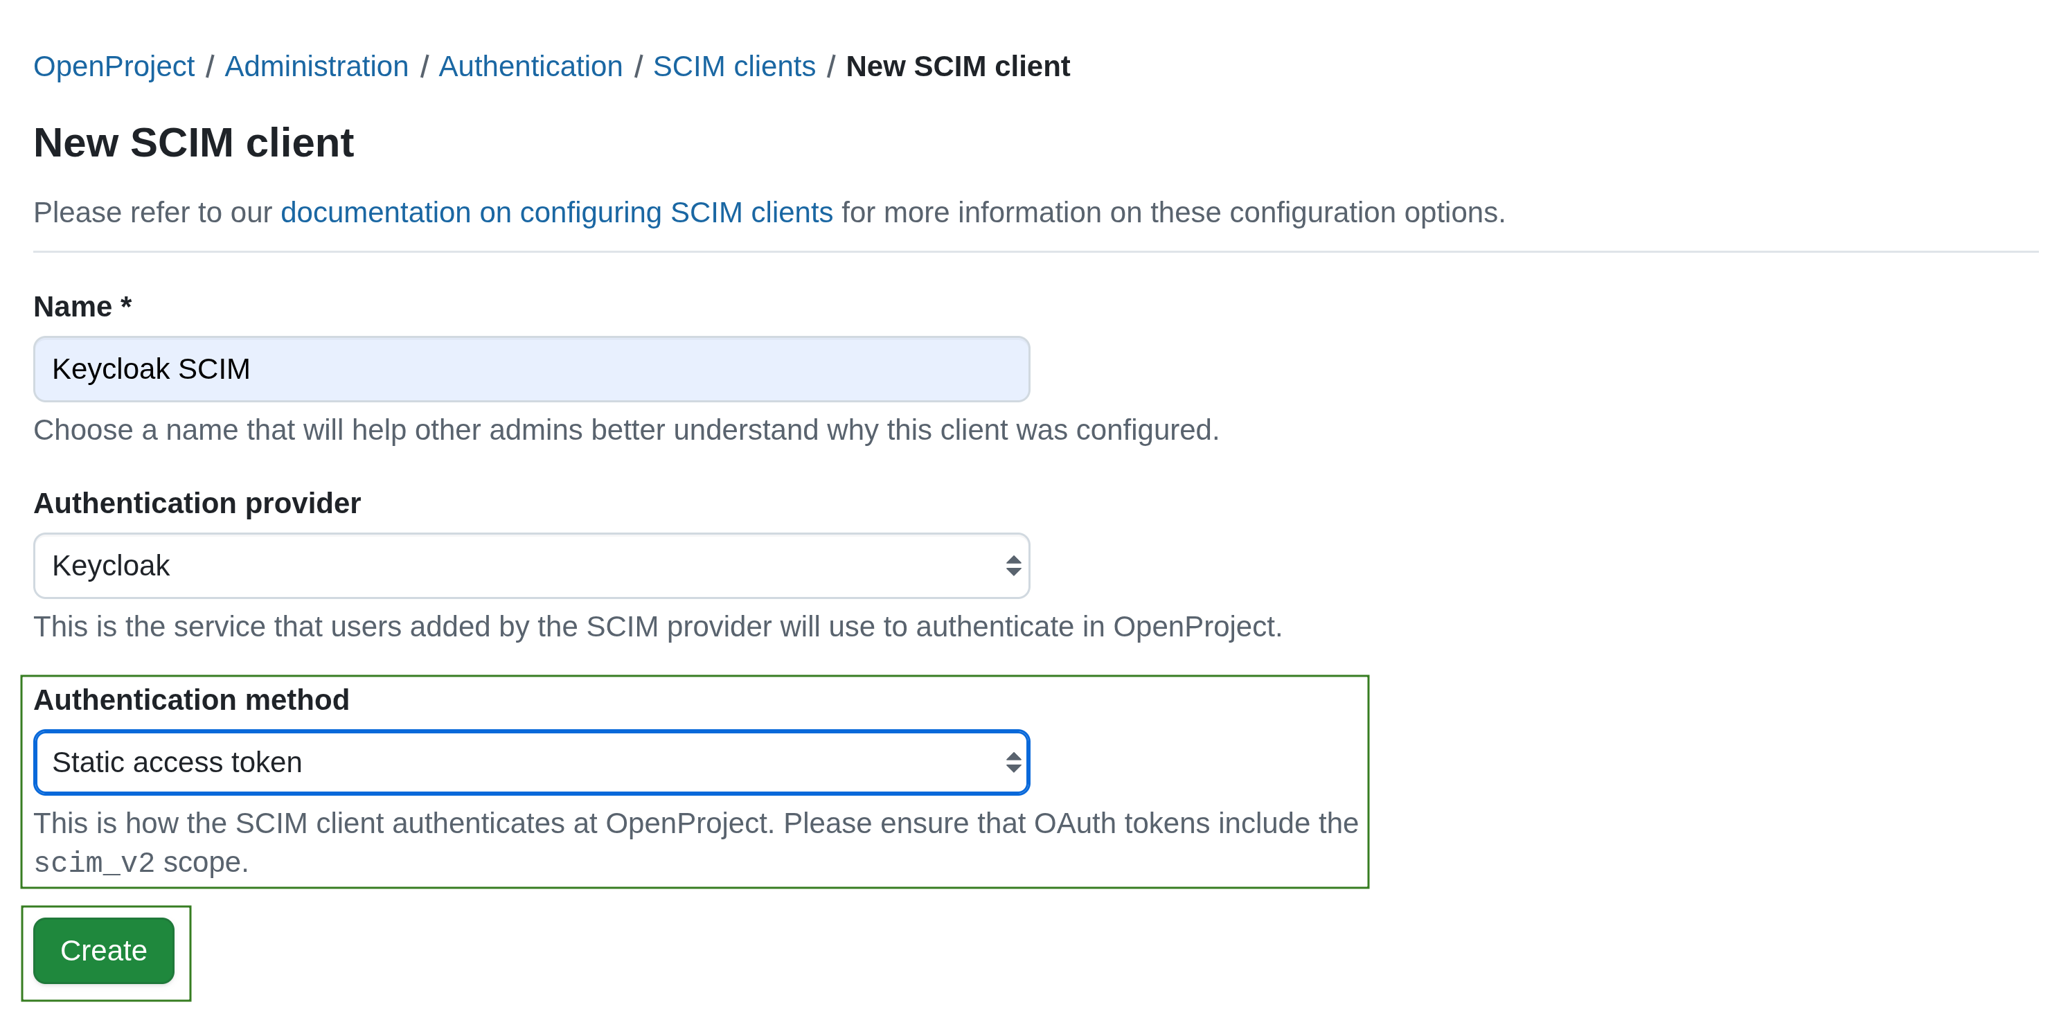This screenshot has height=1036, width=2068.
Task: Click the help text under Authentication provider
Action: 657,627
